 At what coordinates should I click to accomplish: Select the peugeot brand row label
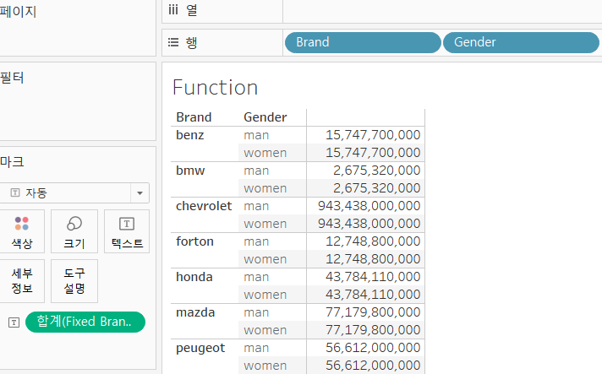(x=200, y=348)
